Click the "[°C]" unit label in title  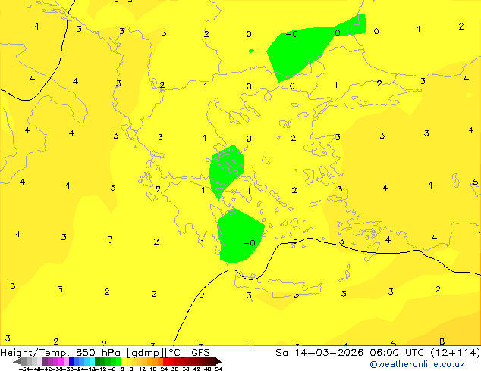tap(175, 353)
